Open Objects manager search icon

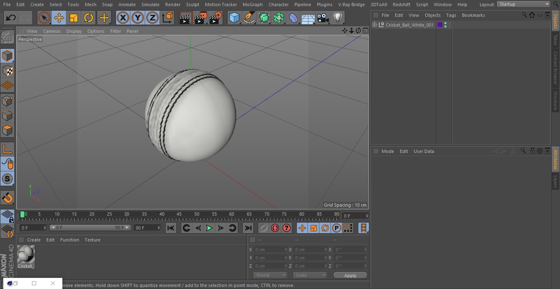pyautogui.click(x=524, y=15)
